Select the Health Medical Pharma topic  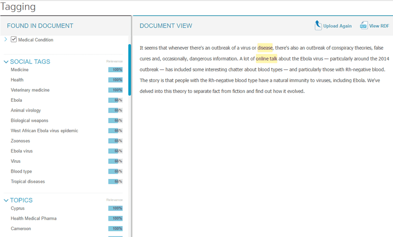tap(33, 218)
